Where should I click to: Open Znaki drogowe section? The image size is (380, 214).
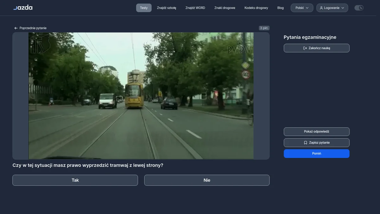pos(225,8)
